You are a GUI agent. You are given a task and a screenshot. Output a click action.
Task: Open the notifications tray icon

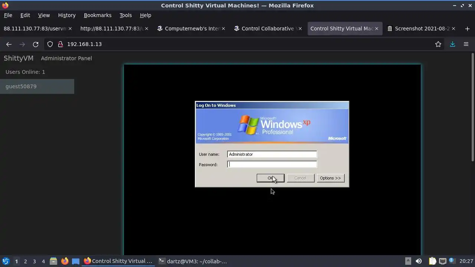point(452,261)
